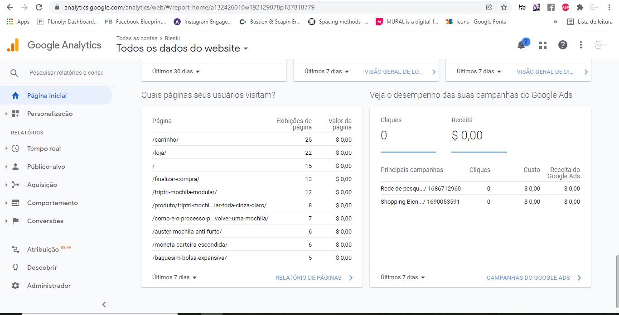
Task: Open the Administrador settings item
Action: [x=48, y=286]
